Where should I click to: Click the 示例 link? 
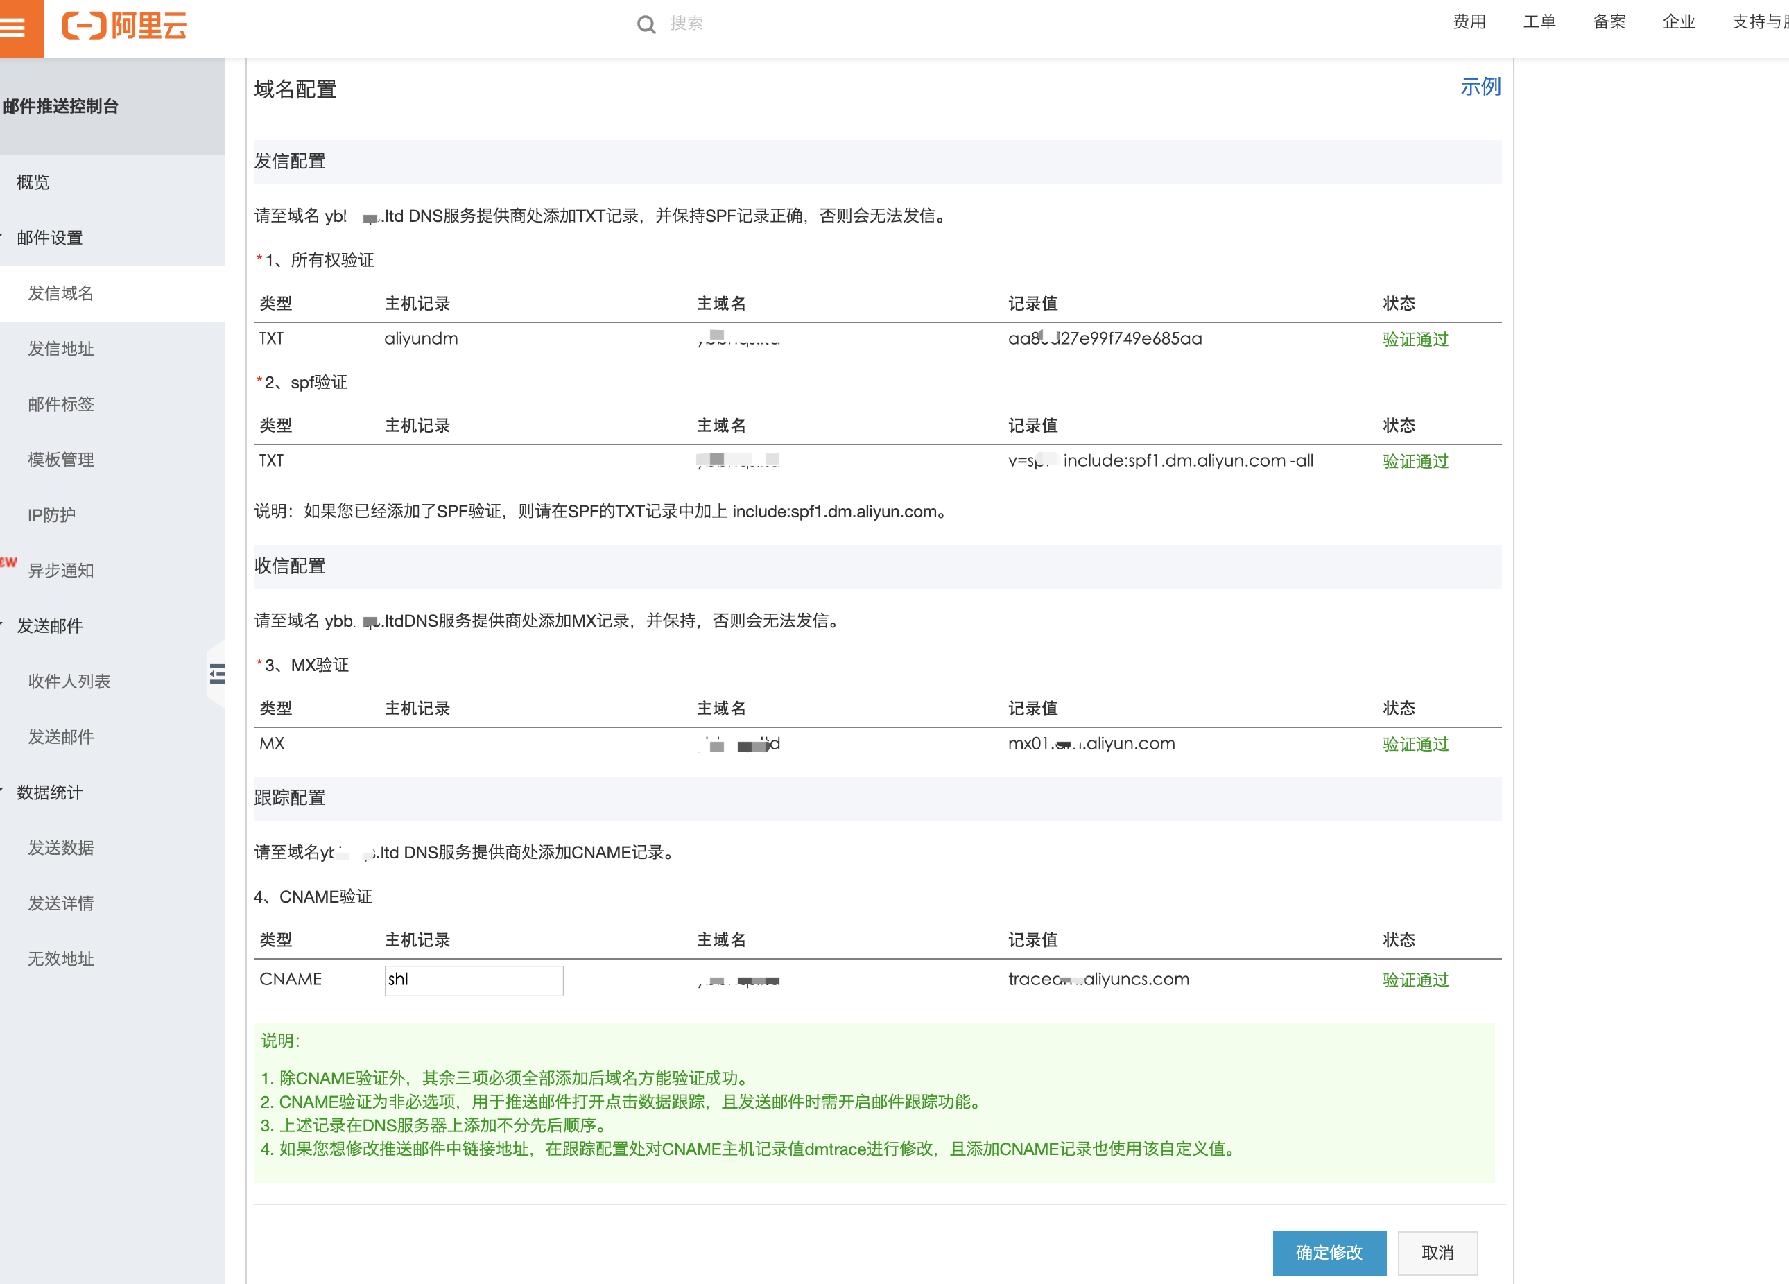click(x=1480, y=87)
